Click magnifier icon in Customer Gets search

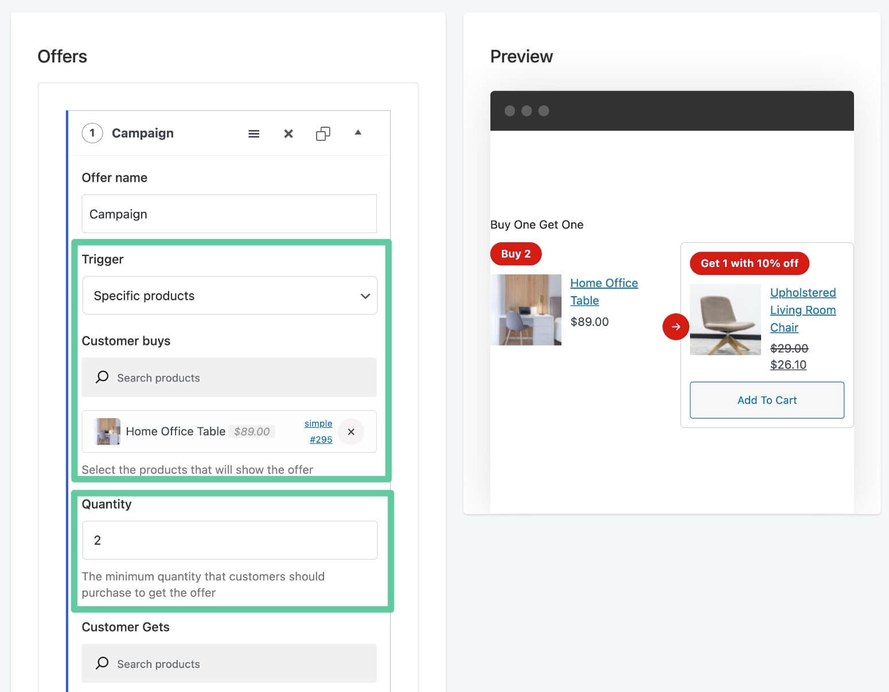[x=102, y=663]
